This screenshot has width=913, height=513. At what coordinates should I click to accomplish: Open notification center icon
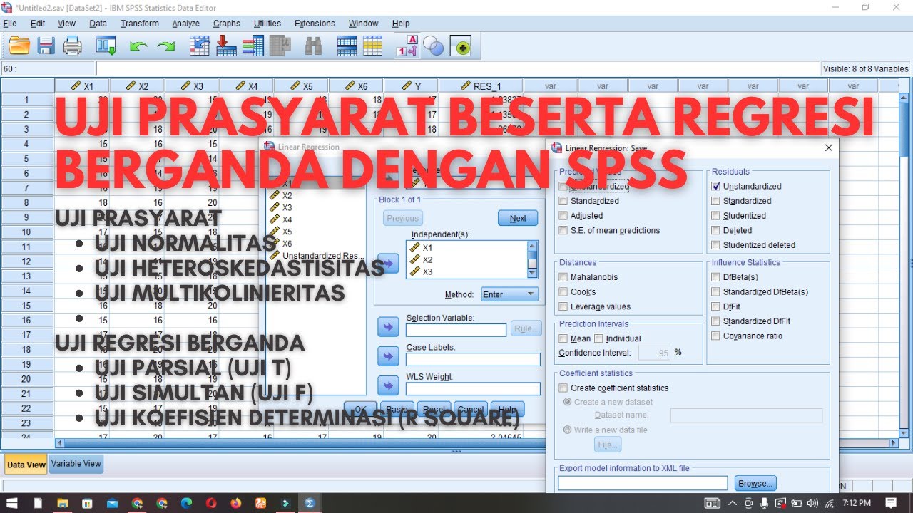click(891, 502)
